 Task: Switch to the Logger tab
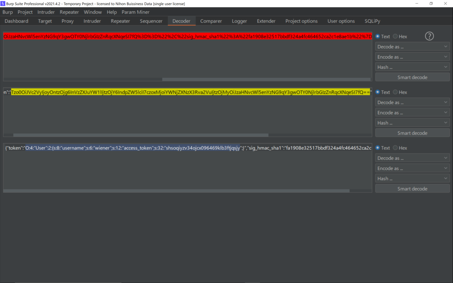[239, 21]
